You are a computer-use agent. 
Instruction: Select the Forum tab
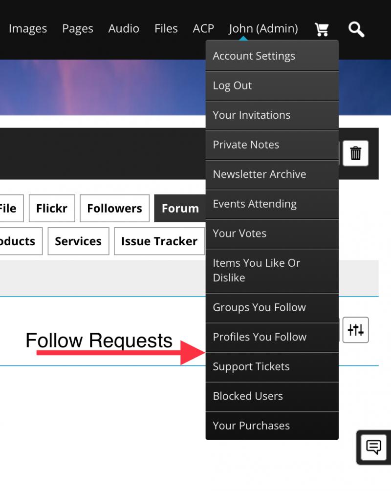180,209
